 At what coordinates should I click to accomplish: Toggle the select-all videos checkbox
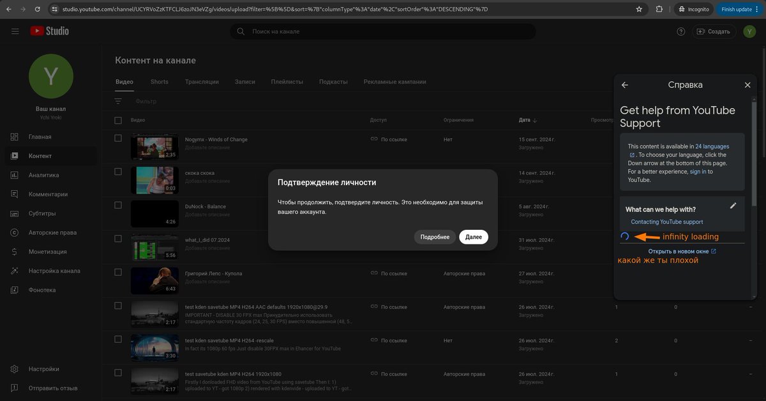pyautogui.click(x=118, y=119)
